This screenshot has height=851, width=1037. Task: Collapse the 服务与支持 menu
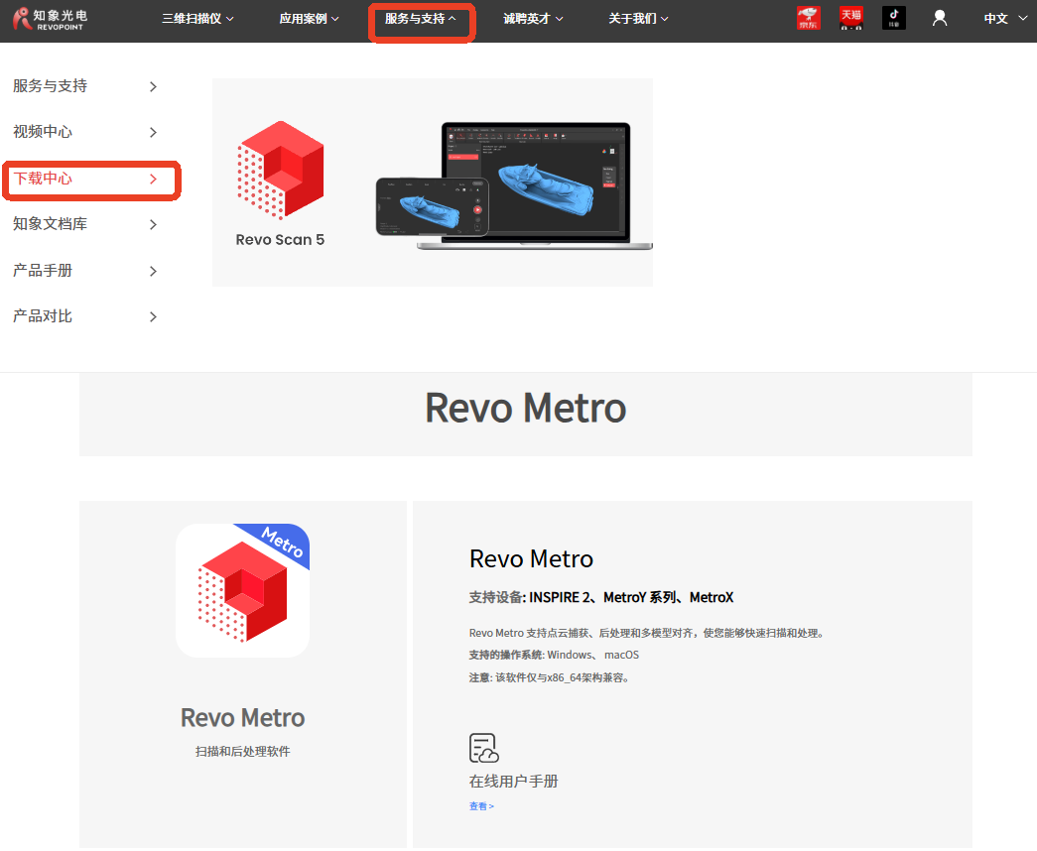pos(421,18)
